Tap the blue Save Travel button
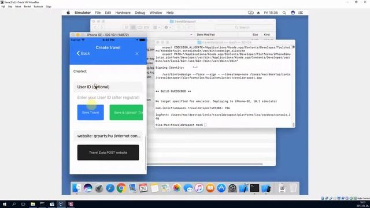The height and width of the screenshot is (208, 370). point(90,113)
